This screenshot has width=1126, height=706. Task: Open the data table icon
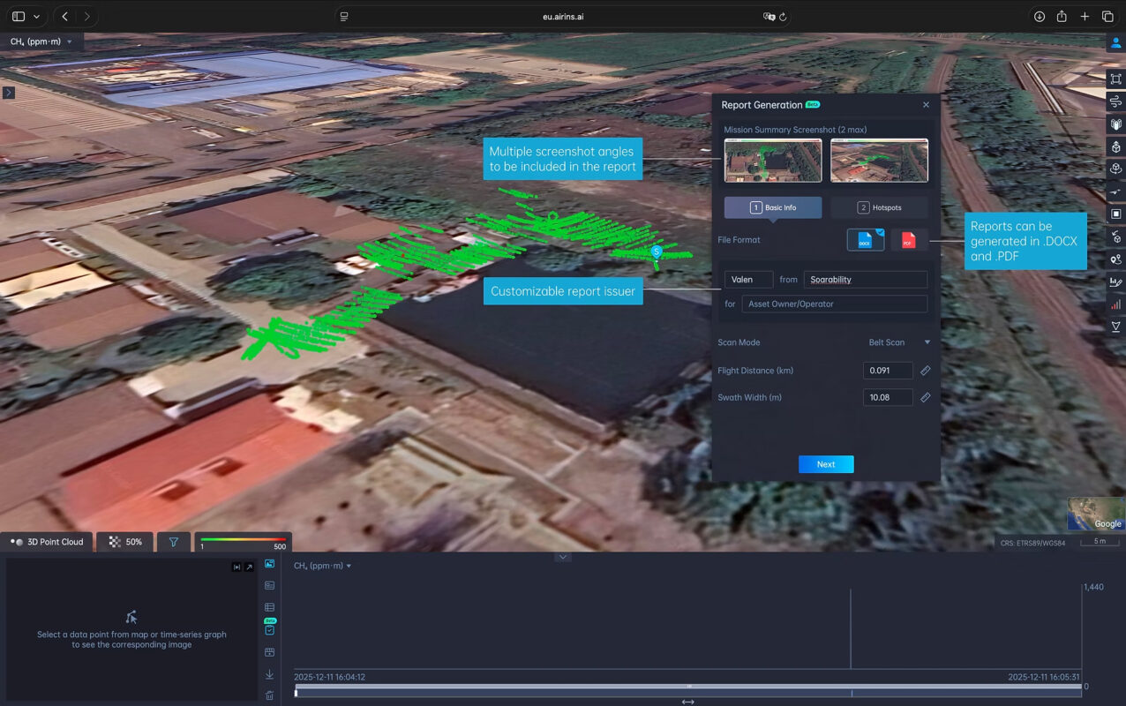269,607
